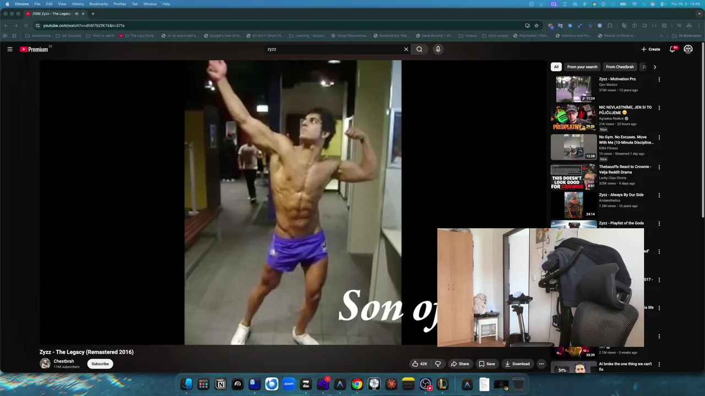Open Zoom from the Dock
The image size is (705, 396).
pos(289,384)
